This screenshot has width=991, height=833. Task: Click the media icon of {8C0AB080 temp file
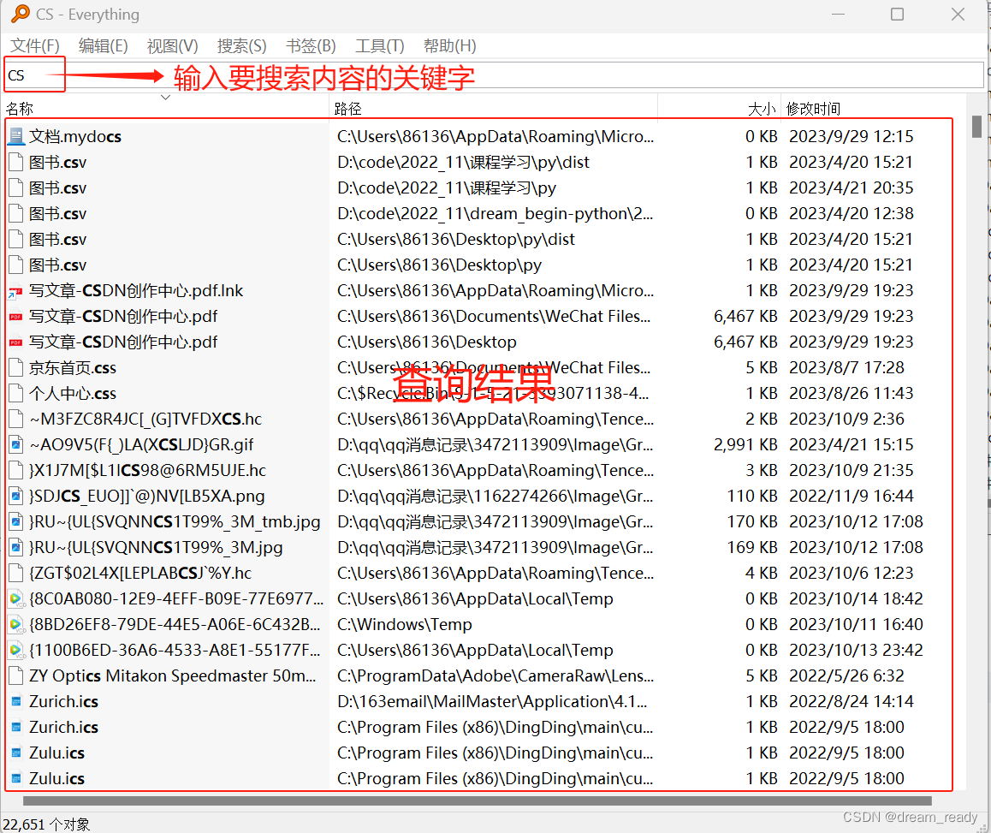click(15, 598)
